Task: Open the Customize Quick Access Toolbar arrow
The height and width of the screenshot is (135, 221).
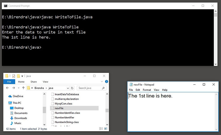Action: (x=22, y=76)
